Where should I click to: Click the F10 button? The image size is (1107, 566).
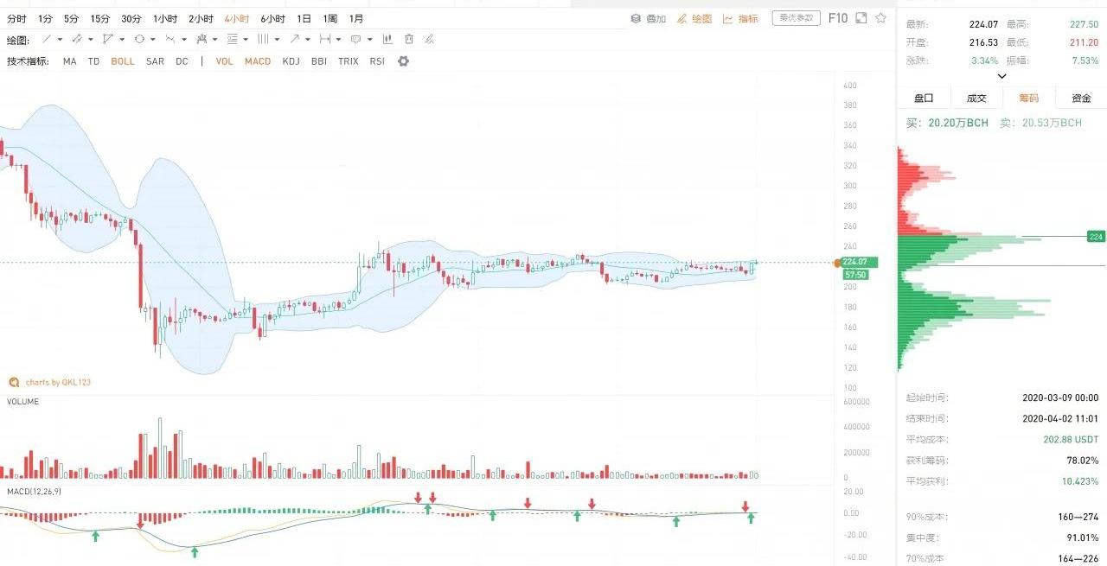pyautogui.click(x=837, y=18)
